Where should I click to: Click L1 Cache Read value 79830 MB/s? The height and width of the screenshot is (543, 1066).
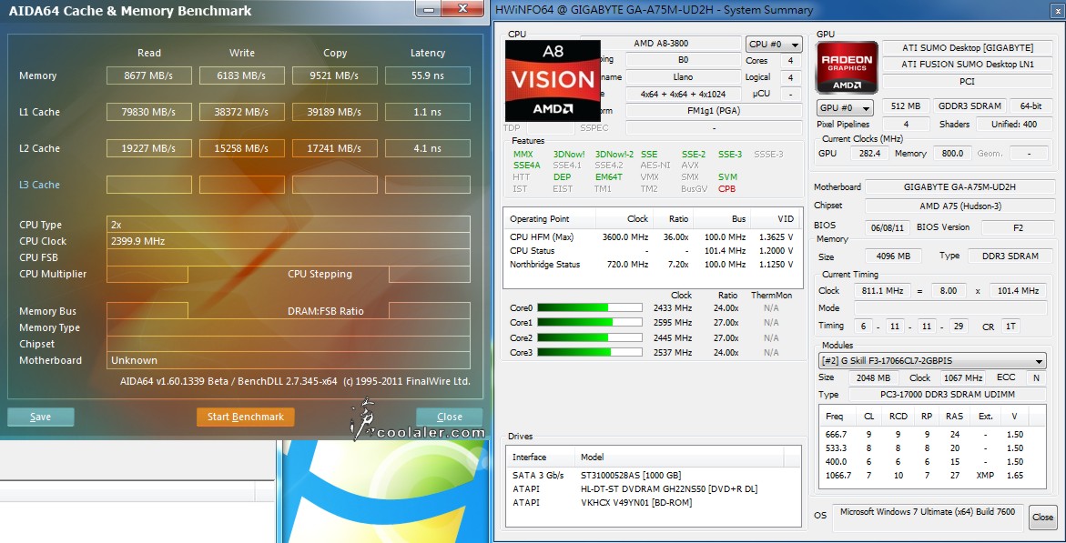(149, 112)
